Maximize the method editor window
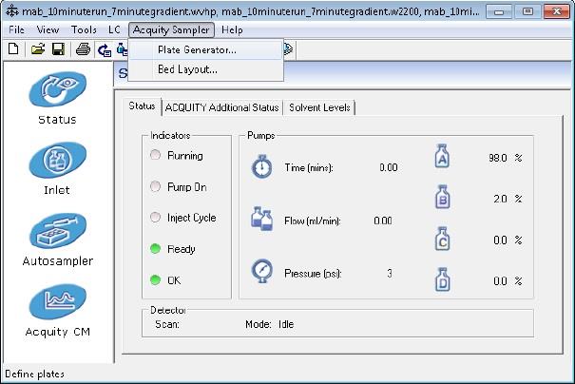This screenshot has height=384, width=575. (x=527, y=11)
